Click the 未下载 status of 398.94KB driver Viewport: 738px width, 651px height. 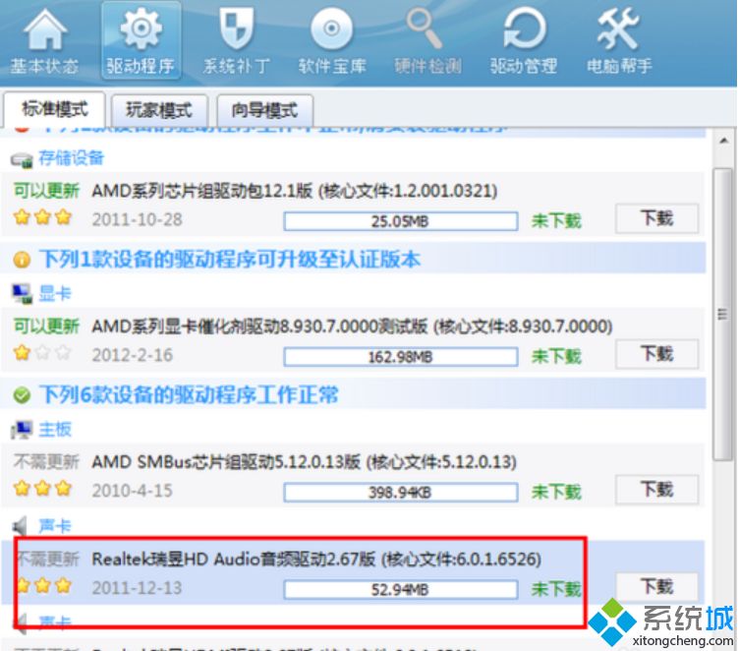click(556, 492)
